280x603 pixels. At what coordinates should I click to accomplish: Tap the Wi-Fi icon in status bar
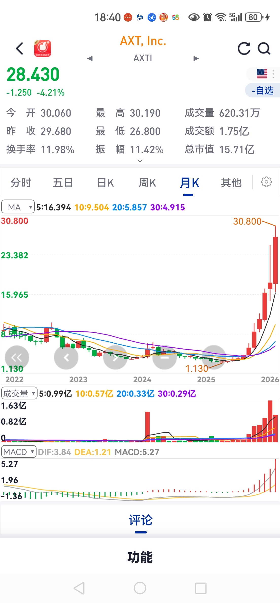(221, 17)
